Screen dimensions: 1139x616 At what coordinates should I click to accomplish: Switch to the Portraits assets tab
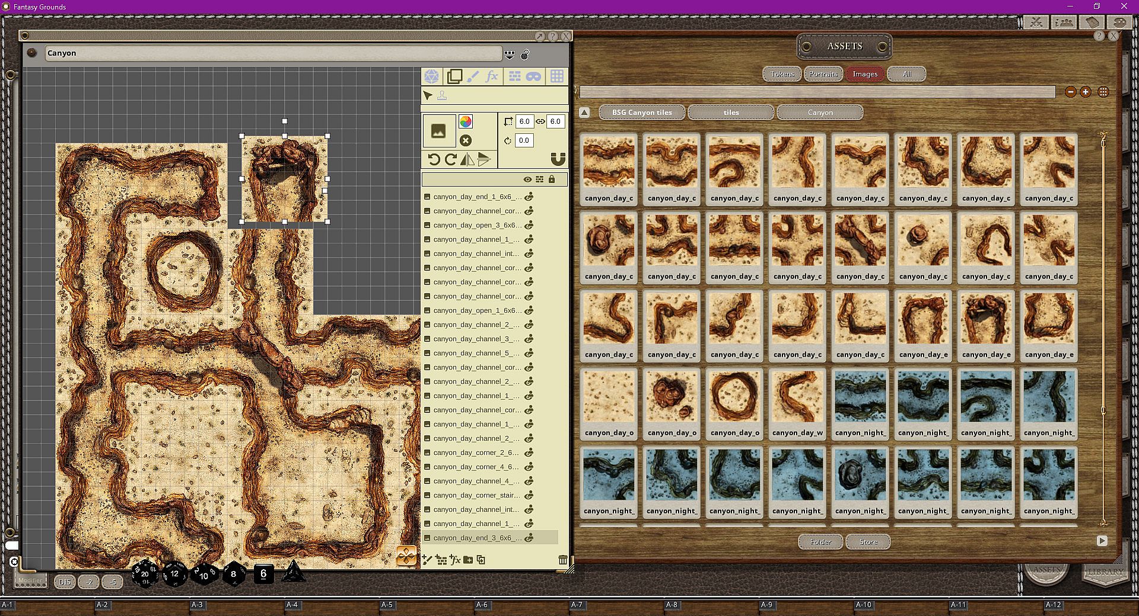click(x=823, y=74)
